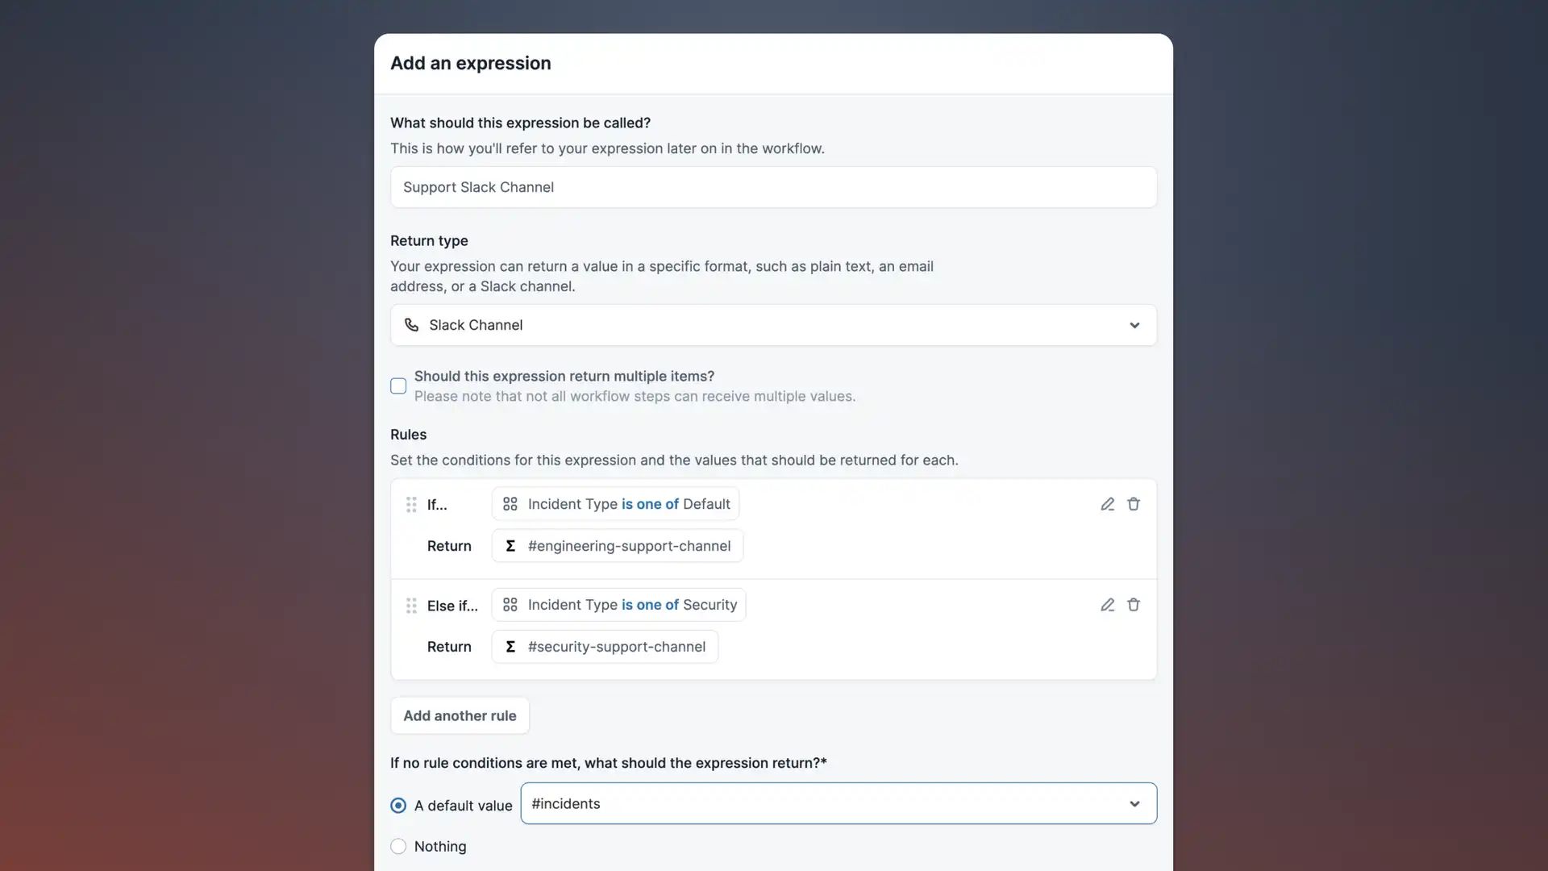
Task: Grab drag handle of the Else if rule
Action: [411, 606]
